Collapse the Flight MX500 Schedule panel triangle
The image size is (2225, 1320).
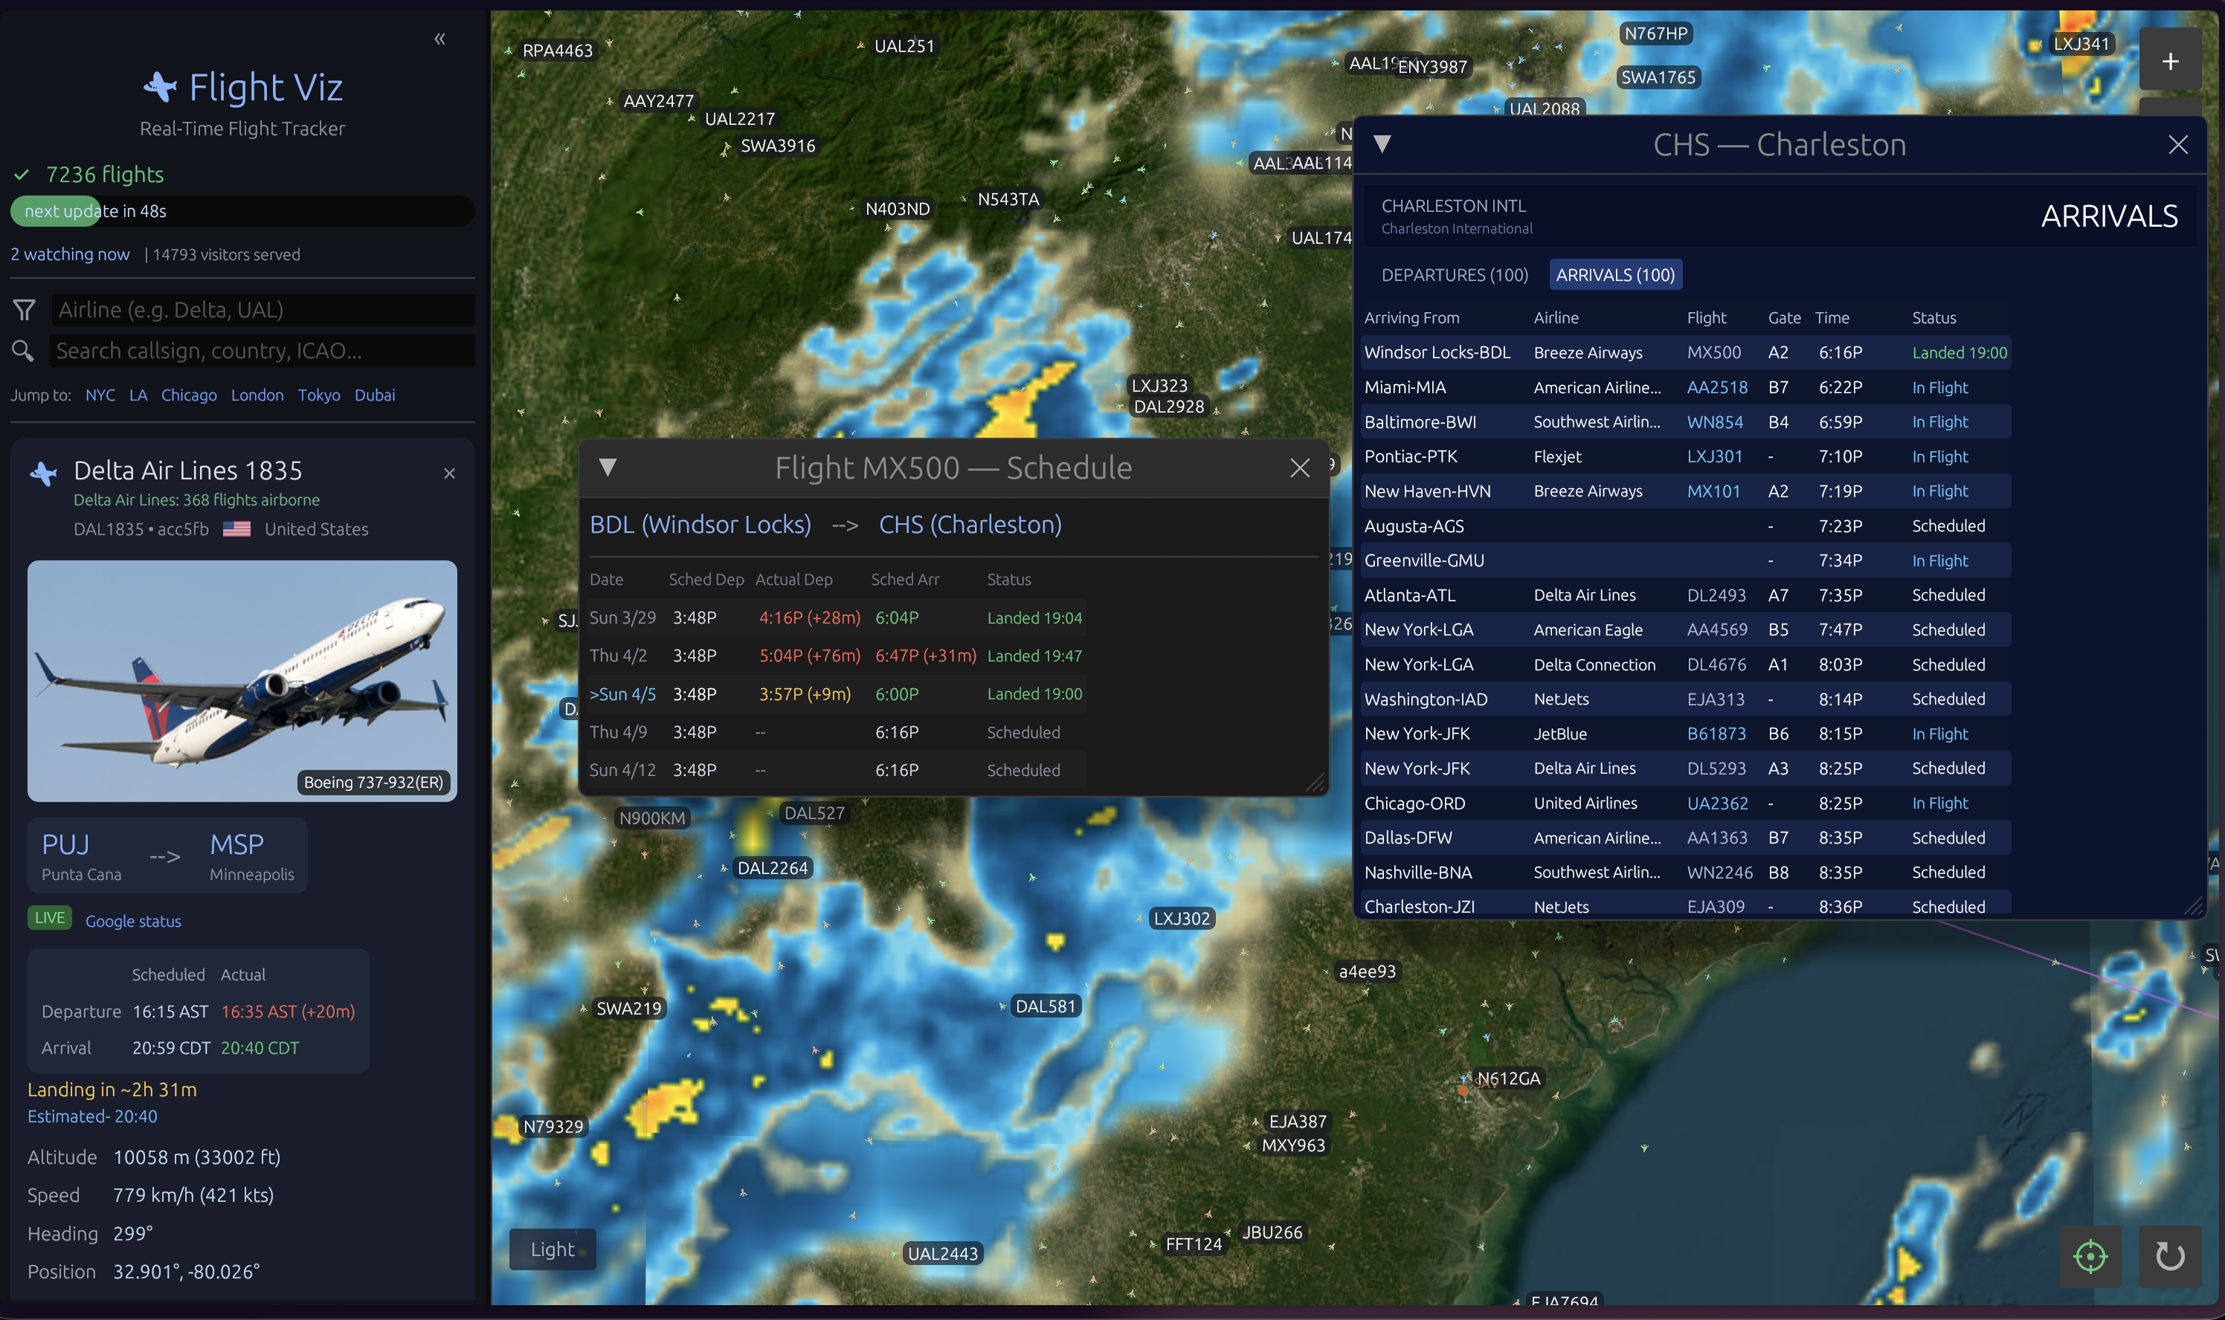coord(608,467)
